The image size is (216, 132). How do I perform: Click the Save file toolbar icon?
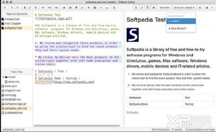coord(5,8)
